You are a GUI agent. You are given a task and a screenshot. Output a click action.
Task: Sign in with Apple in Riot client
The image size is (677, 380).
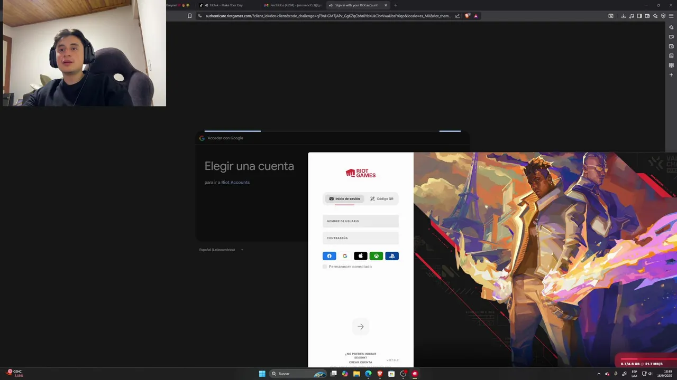[360, 256]
